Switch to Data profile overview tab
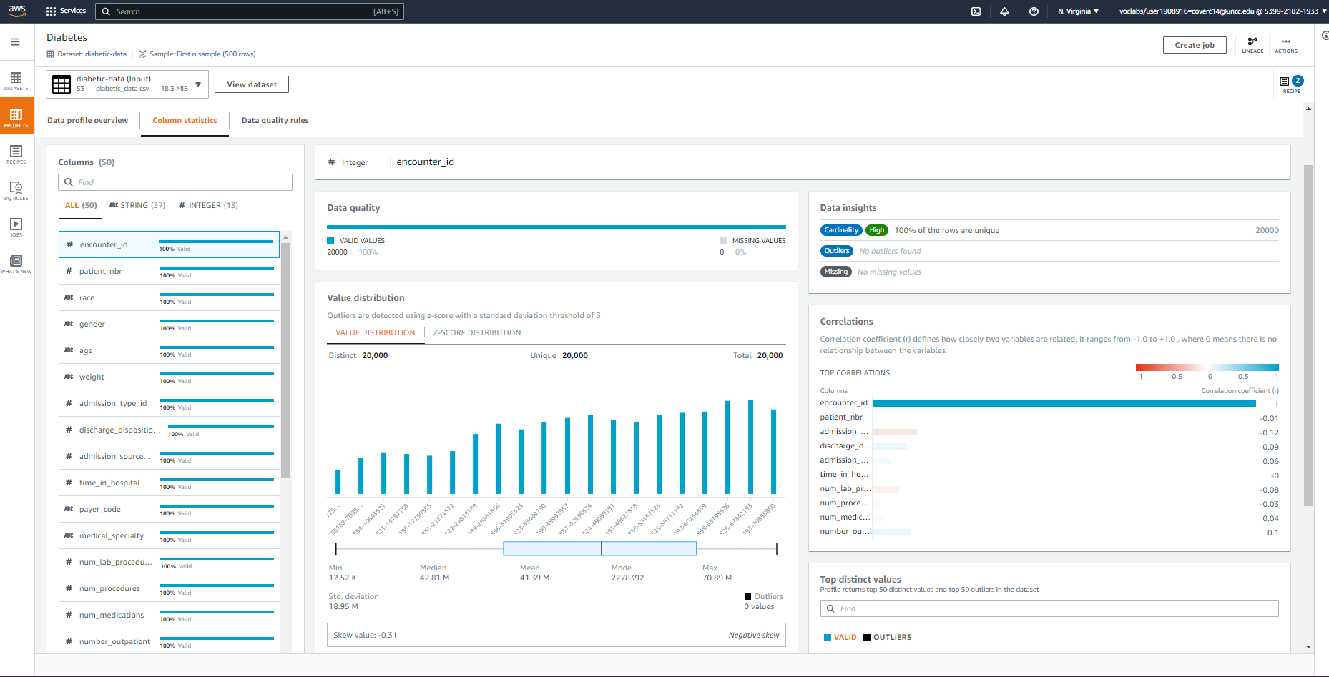This screenshot has width=1329, height=677. [87, 120]
